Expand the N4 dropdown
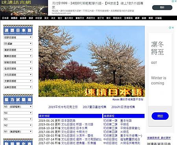This screenshot has width=177, height=145. [x=18, y=113]
